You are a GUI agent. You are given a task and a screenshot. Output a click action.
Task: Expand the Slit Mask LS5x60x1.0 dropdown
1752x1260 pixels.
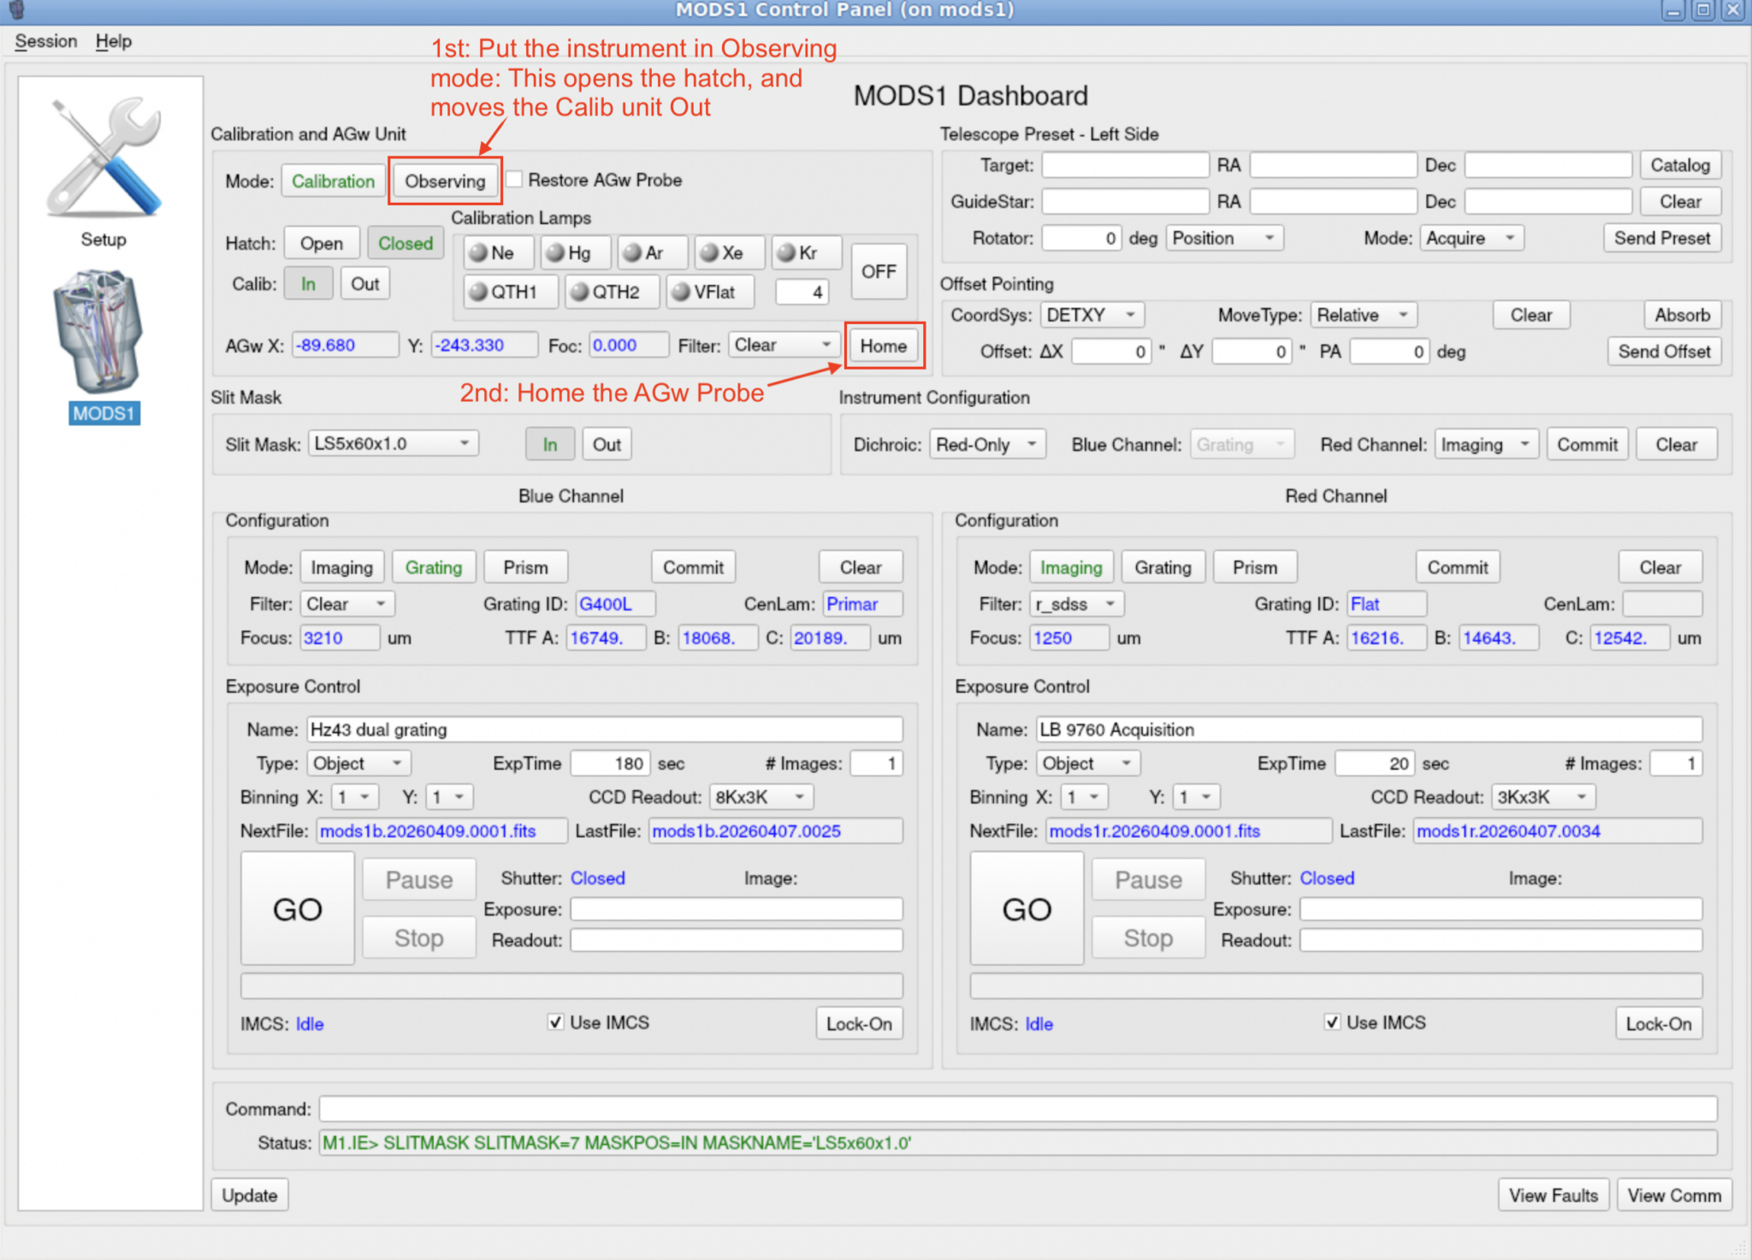click(393, 443)
